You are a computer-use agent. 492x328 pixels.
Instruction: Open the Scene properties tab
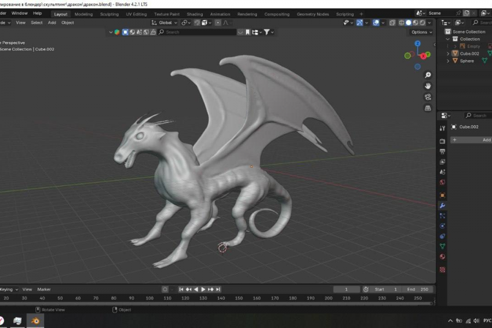click(x=442, y=172)
